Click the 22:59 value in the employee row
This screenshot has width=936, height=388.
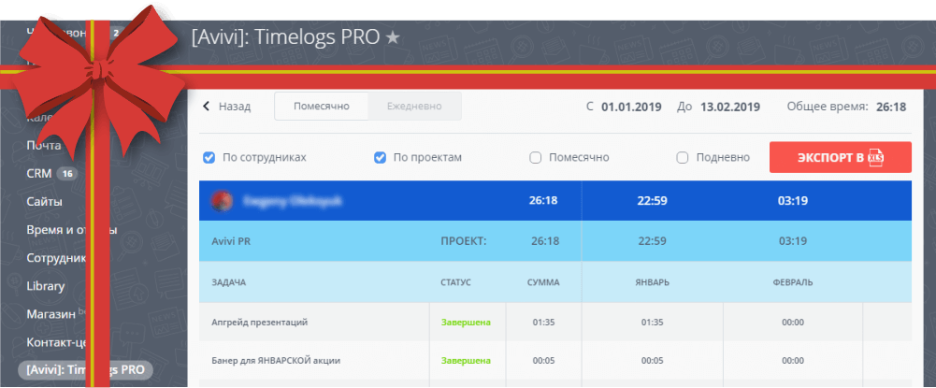point(652,201)
